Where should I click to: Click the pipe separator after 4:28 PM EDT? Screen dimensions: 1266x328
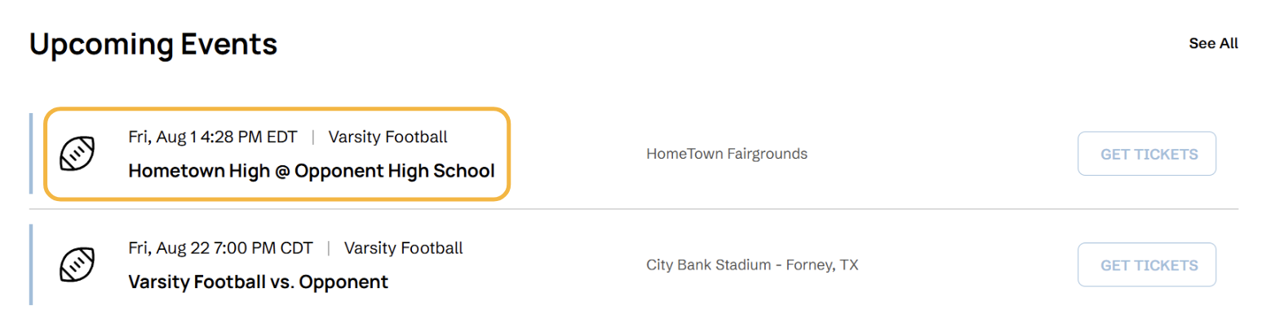[313, 137]
